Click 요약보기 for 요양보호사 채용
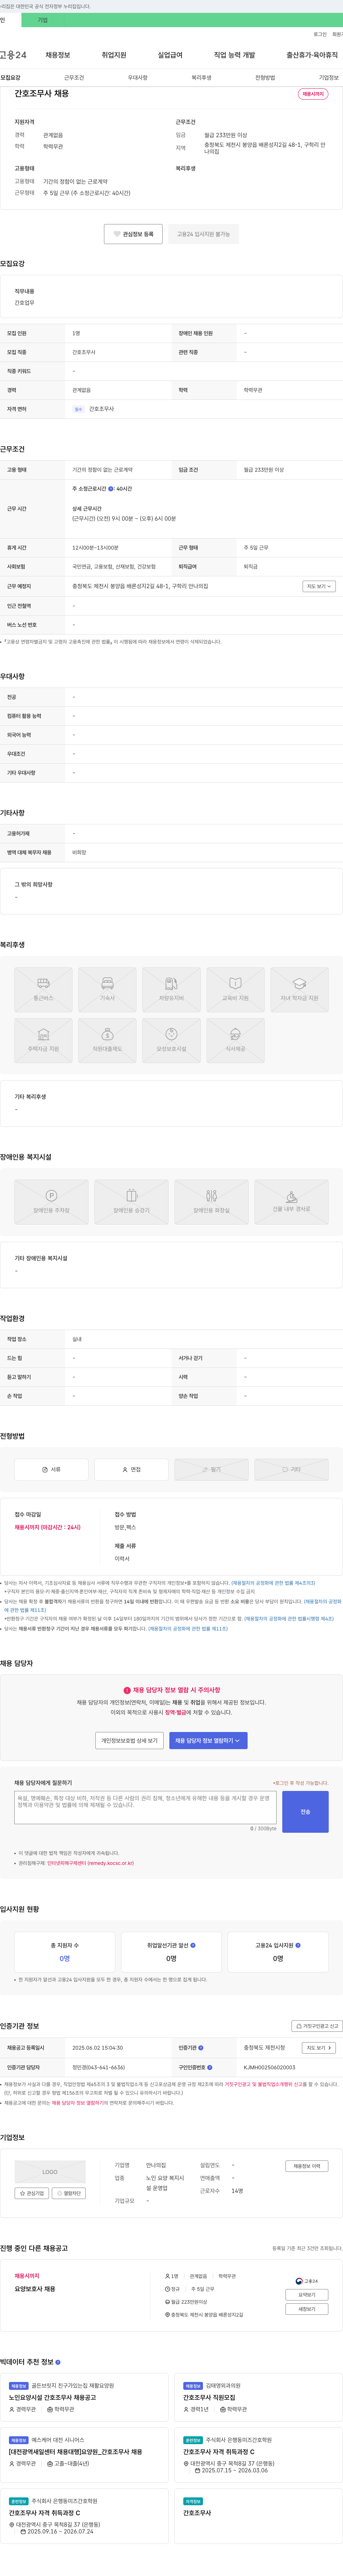Screen dimensions: 343x2576 (x=307, y=2295)
